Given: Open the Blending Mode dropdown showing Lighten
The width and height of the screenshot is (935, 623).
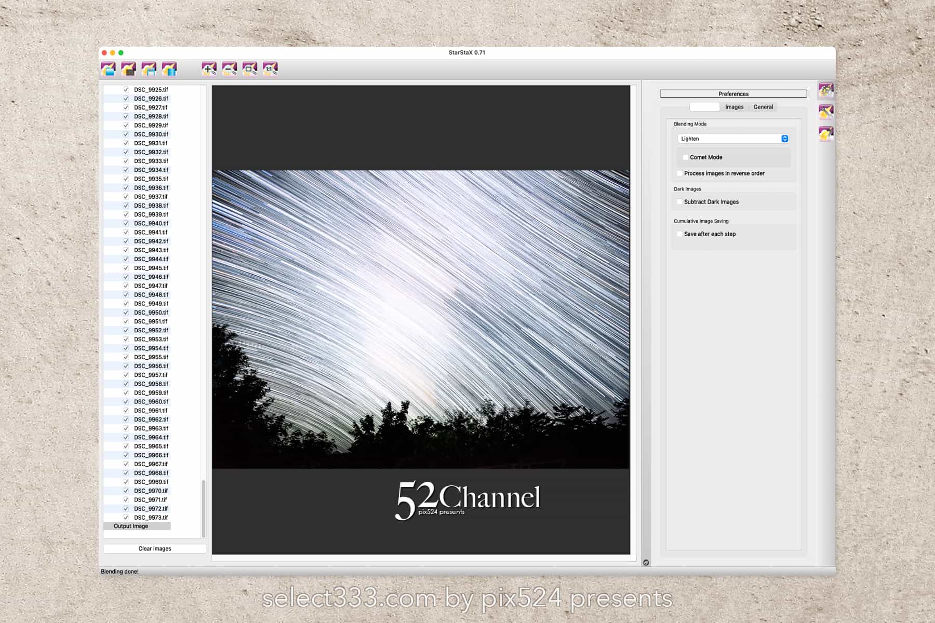Looking at the screenshot, I should click(733, 139).
